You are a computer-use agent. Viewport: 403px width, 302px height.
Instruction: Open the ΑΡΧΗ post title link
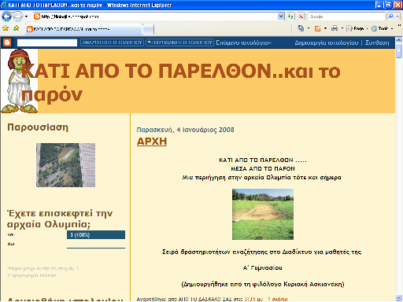(x=152, y=142)
